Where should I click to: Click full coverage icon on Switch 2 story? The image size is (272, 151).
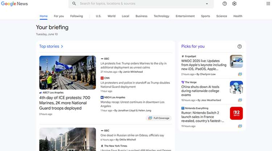240,126
